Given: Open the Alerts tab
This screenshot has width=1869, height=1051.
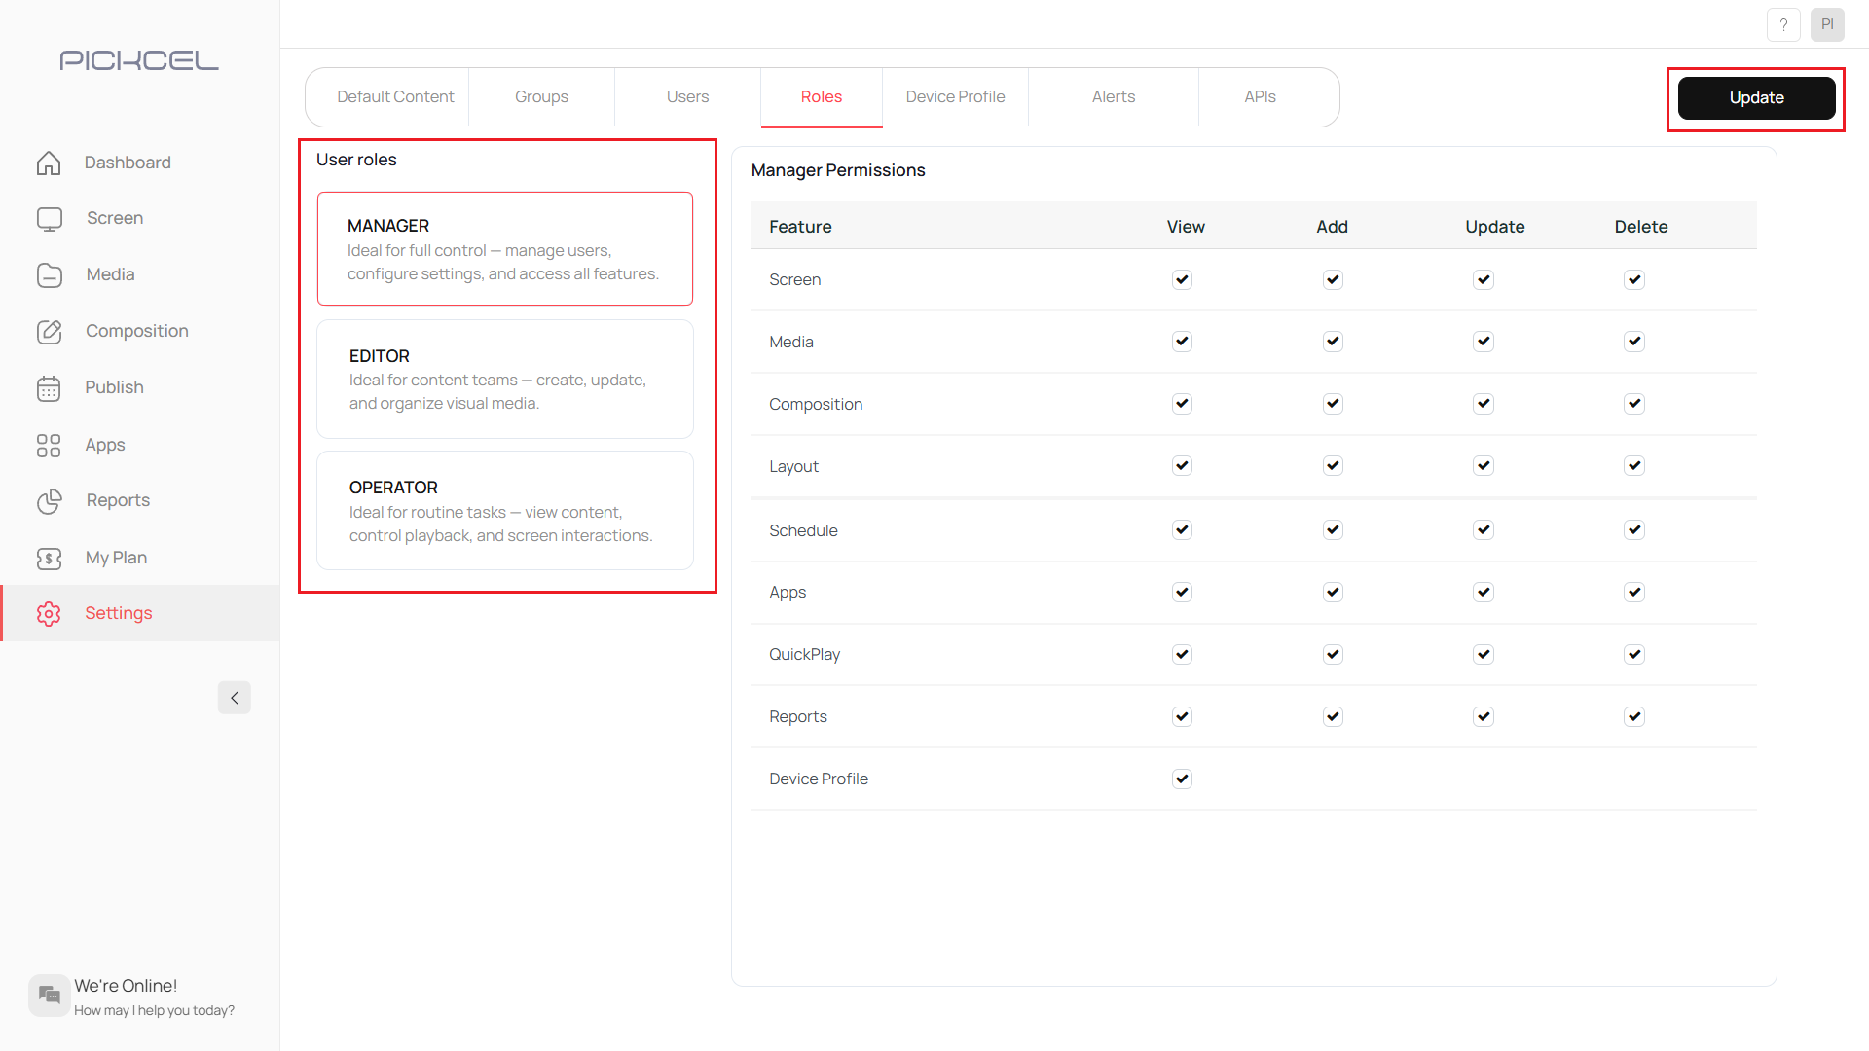Looking at the screenshot, I should coord(1113,96).
